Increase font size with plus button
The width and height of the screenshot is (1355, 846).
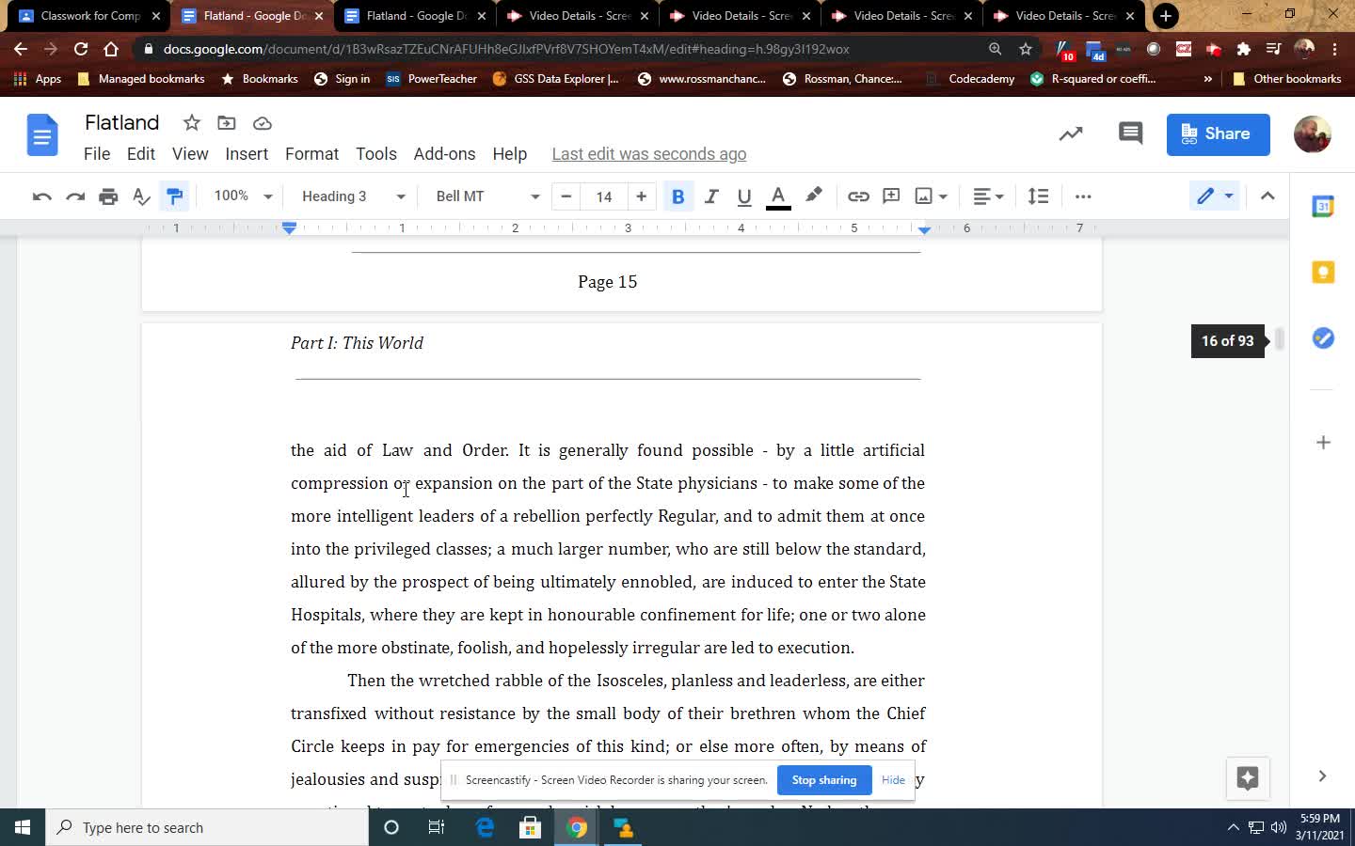641,196
